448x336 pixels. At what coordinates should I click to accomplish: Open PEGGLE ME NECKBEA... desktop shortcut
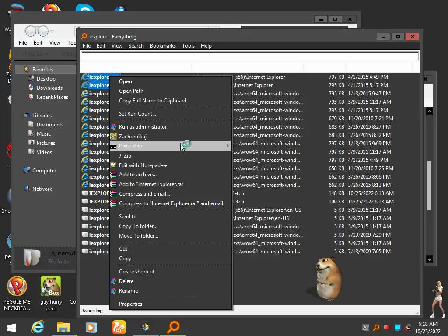tap(17, 294)
